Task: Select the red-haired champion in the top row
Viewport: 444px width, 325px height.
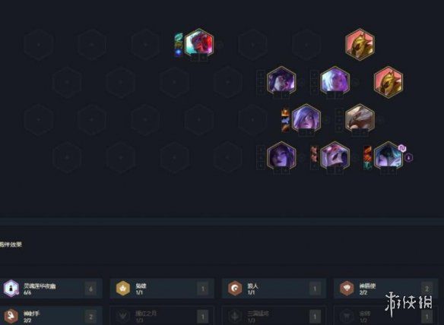Action: (x=199, y=43)
